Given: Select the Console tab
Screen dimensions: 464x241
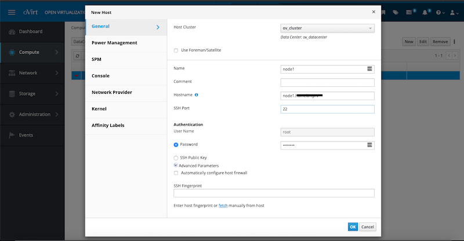Looking at the screenshot, I should tap(126, 76).
